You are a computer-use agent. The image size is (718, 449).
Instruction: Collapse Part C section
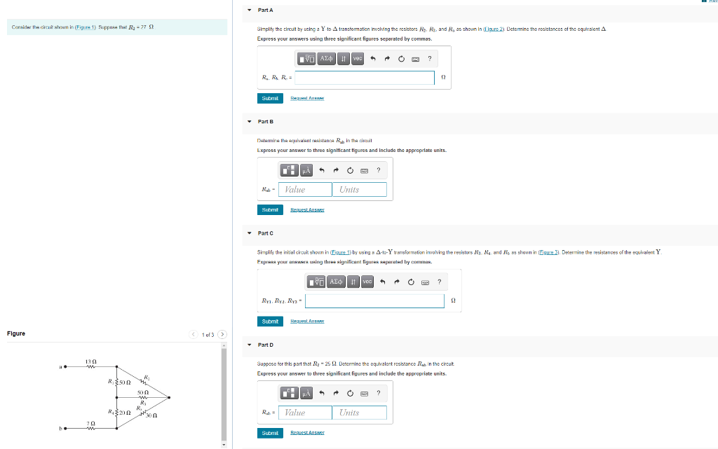point(250,233)
